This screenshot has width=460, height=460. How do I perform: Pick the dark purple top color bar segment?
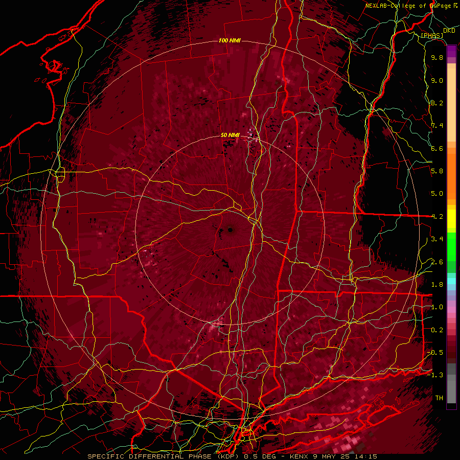click(451, 51)
